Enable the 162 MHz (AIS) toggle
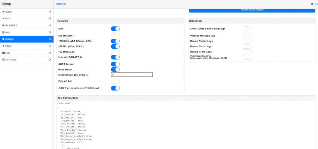The image size is (318, 149). [115, 52]
